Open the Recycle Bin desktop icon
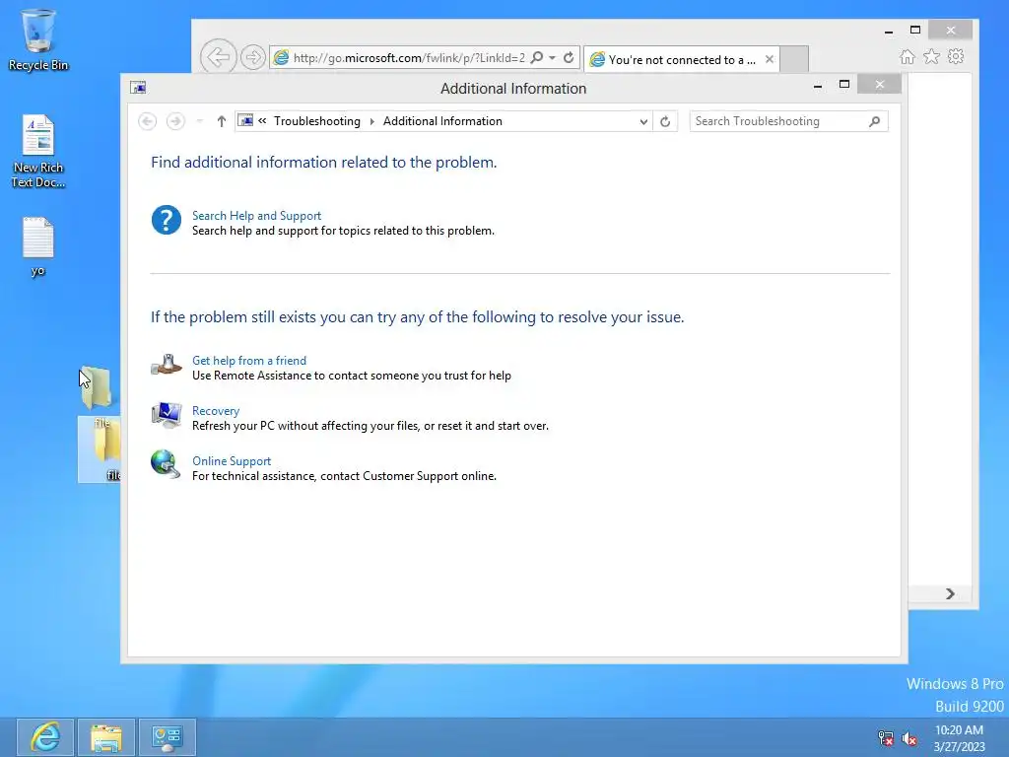This screenshot has height=757, width=1009. pos(38,39)
